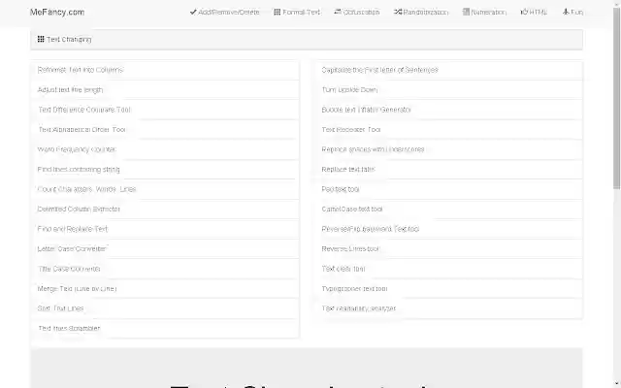
Task: Open Delimited Column Extractor
Action: [79, 210]
